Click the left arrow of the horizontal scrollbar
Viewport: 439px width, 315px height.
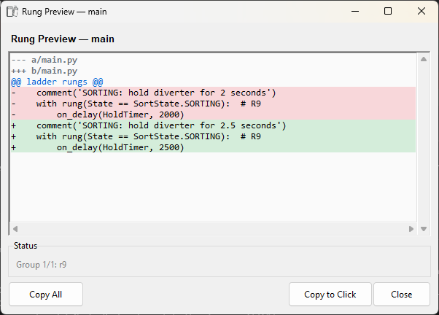pos(15,229)
